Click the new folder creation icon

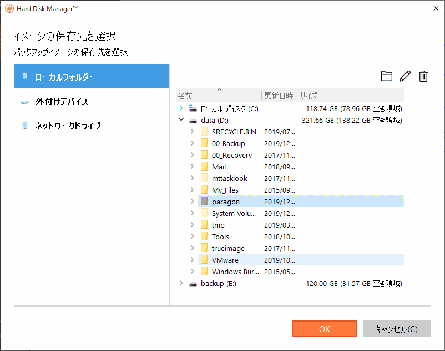point(387,76)
